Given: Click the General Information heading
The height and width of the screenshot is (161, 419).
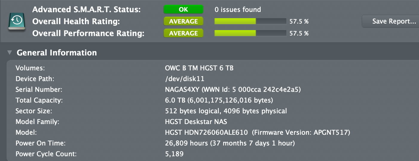Looking at the screenshot, I should click(x=57, y=53).
